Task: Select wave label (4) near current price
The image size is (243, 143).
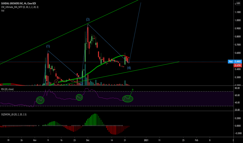Action: [x=129, y=68]
